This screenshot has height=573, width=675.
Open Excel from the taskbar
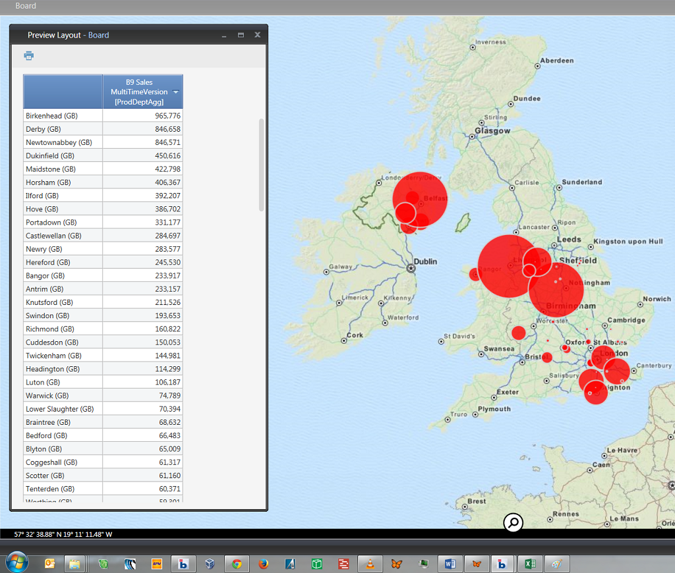pos(529,564)
